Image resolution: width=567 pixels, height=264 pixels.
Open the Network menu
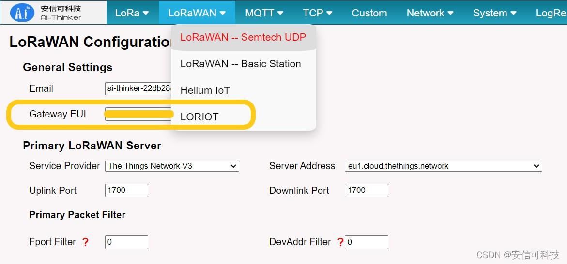430,13
